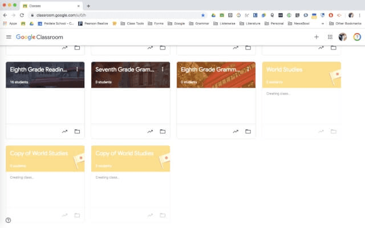Open the Forms bookmark folder

pos(156,23)
